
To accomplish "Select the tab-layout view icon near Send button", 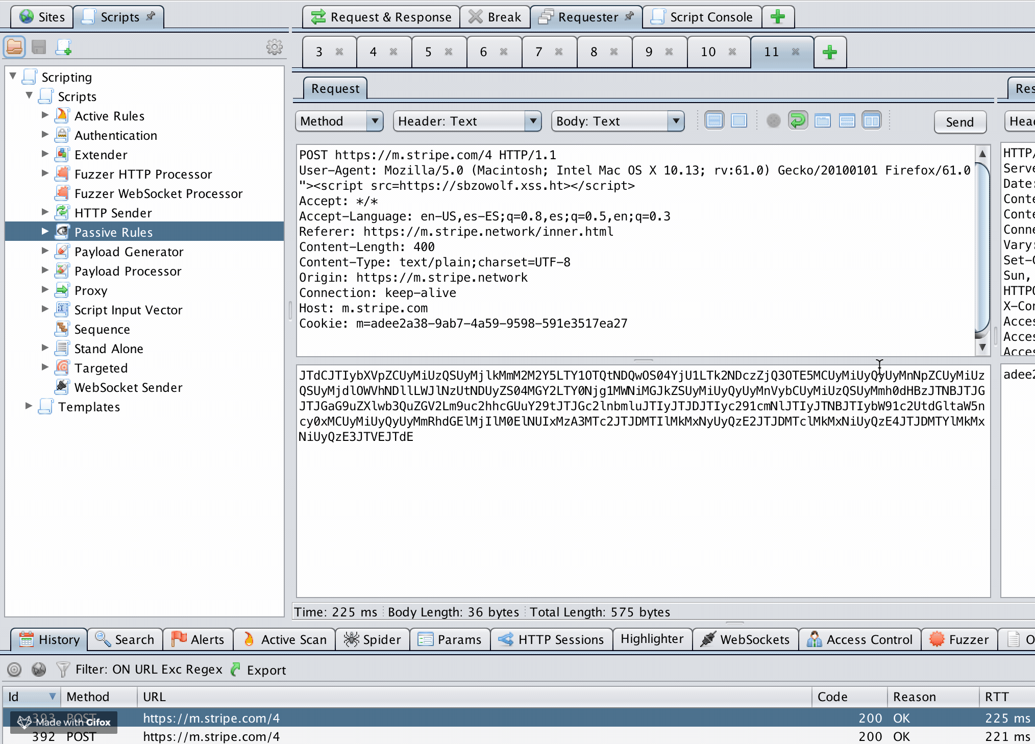I will point(823,121).
